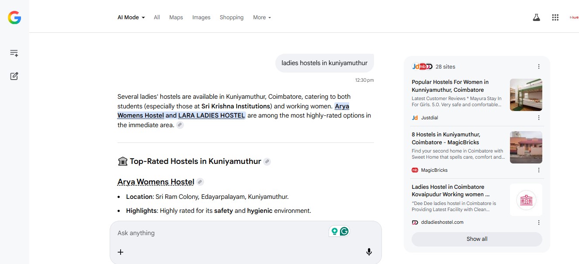Click the 12:30 pm timestamp
Viewport: 579px width, 264px height.
364,80
